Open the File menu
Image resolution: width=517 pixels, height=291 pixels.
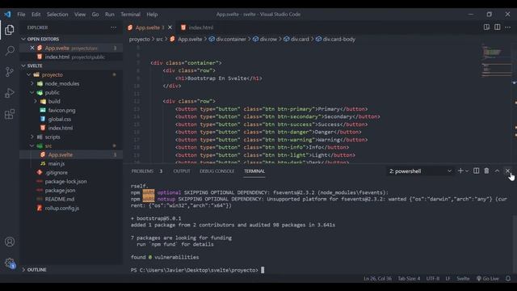click(21, 15)
